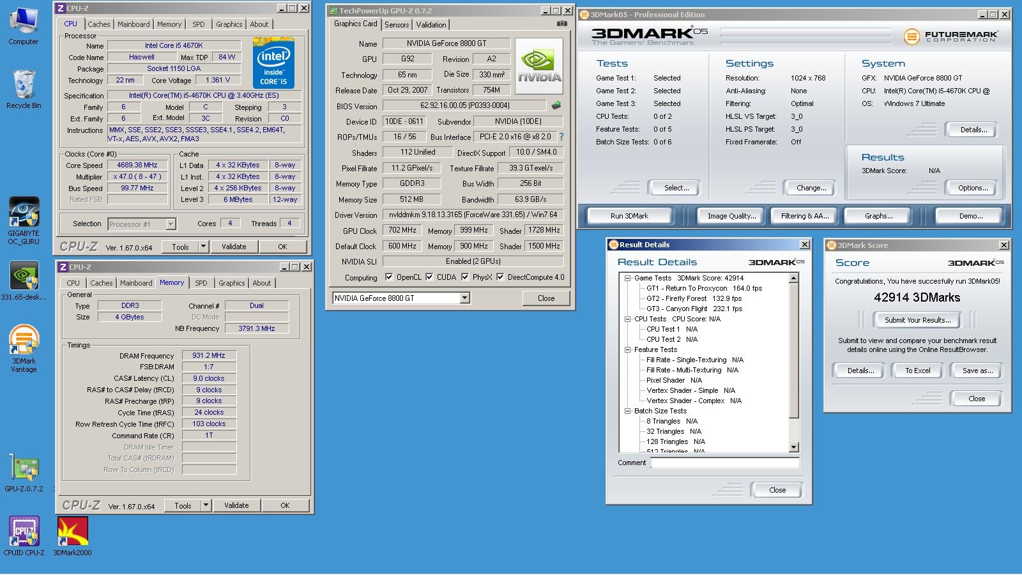
Task: Click the Image Quality... button
Action: pyautogui.click(x=731, y=216)
